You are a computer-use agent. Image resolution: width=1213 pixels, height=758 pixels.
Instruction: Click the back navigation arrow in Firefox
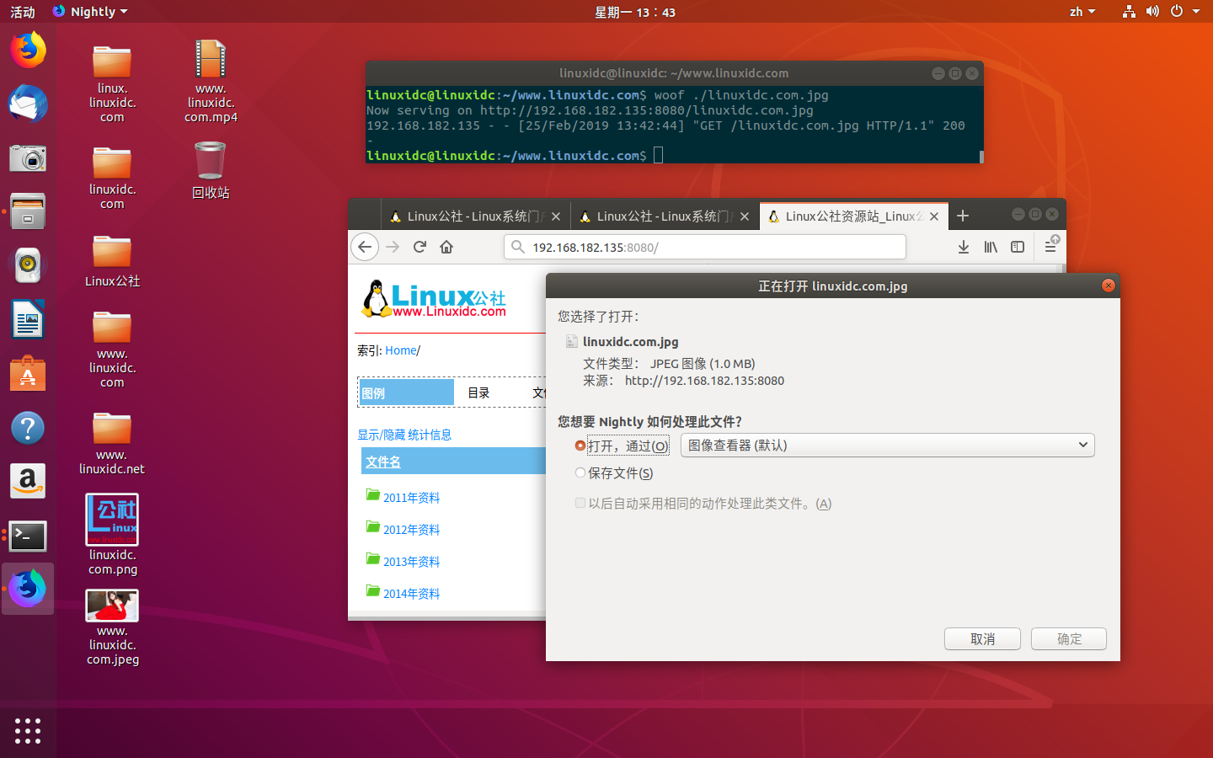364,246
